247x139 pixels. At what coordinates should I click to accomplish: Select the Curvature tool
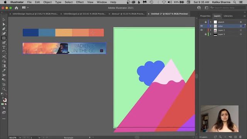coord(4,34)
